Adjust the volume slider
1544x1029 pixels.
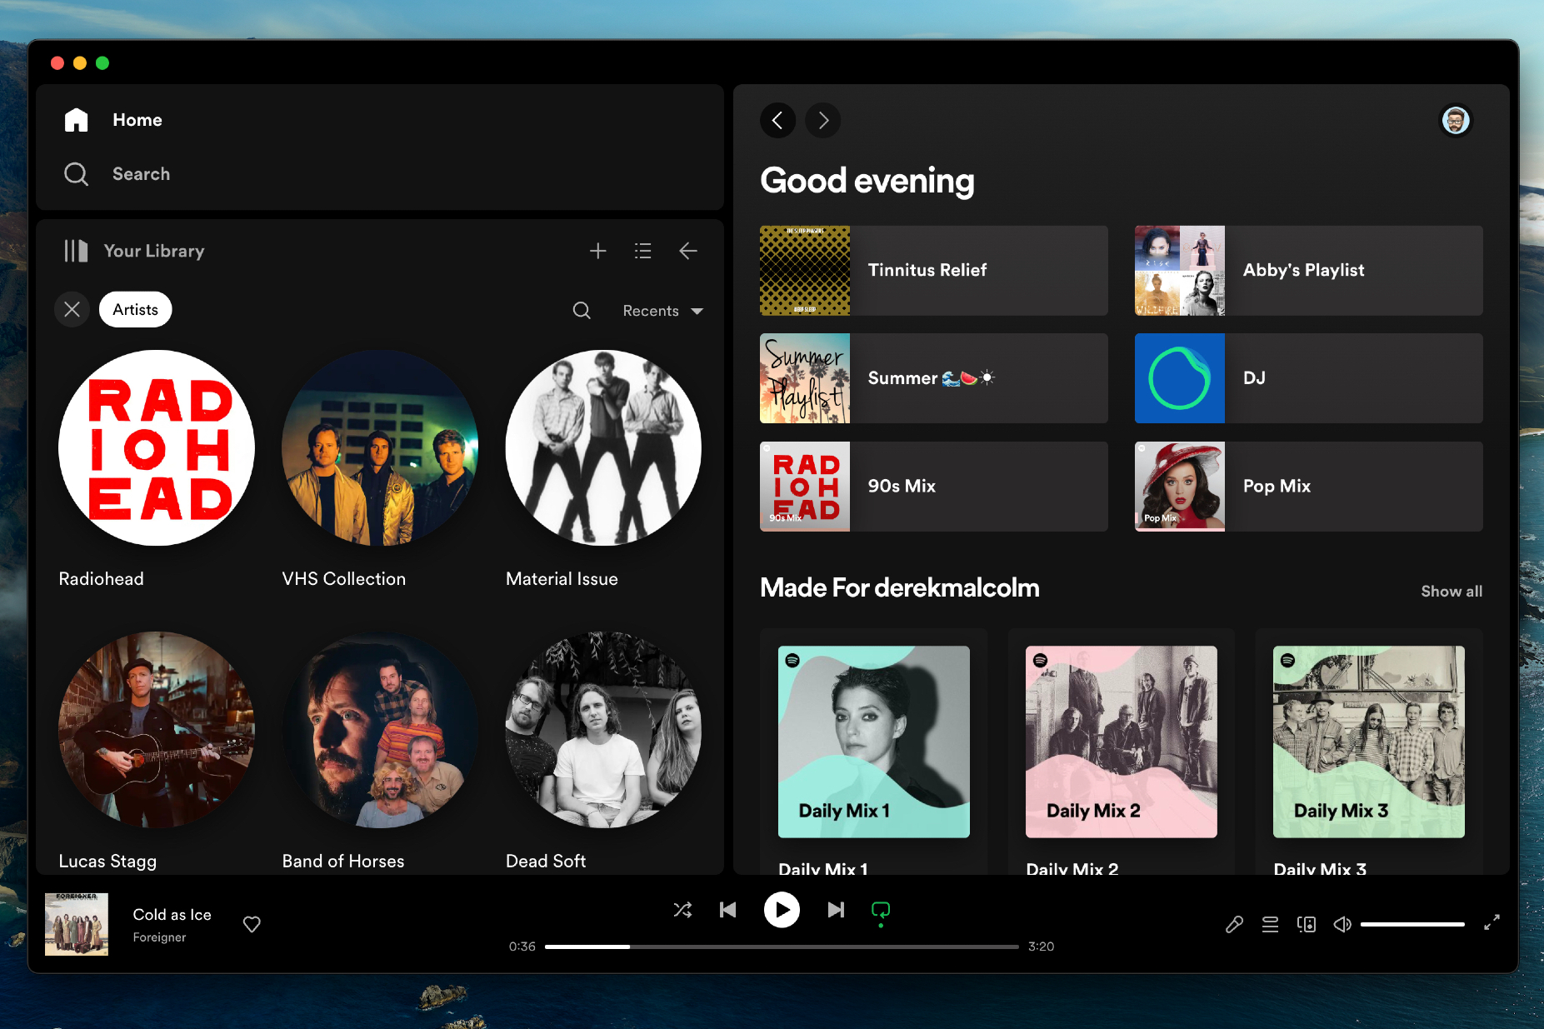coord(1412,924)
